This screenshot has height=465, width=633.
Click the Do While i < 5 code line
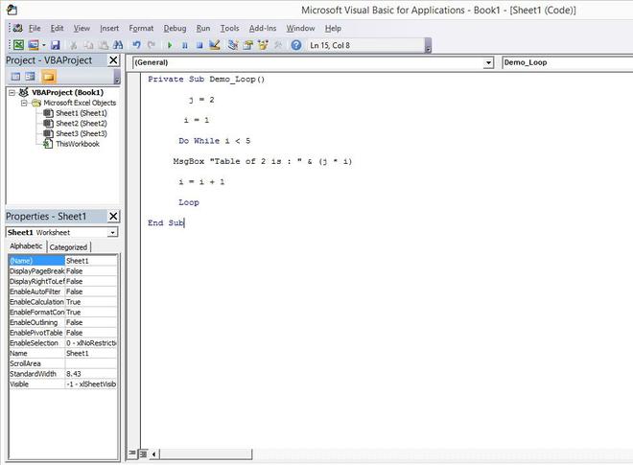(215, 141)
